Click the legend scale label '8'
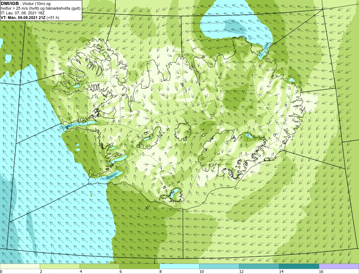Viewport: 359px width, 274px height. tap(160, 271)
